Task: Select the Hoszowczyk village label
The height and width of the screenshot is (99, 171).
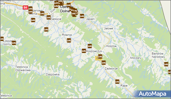Action: click(x=94, y=51)
